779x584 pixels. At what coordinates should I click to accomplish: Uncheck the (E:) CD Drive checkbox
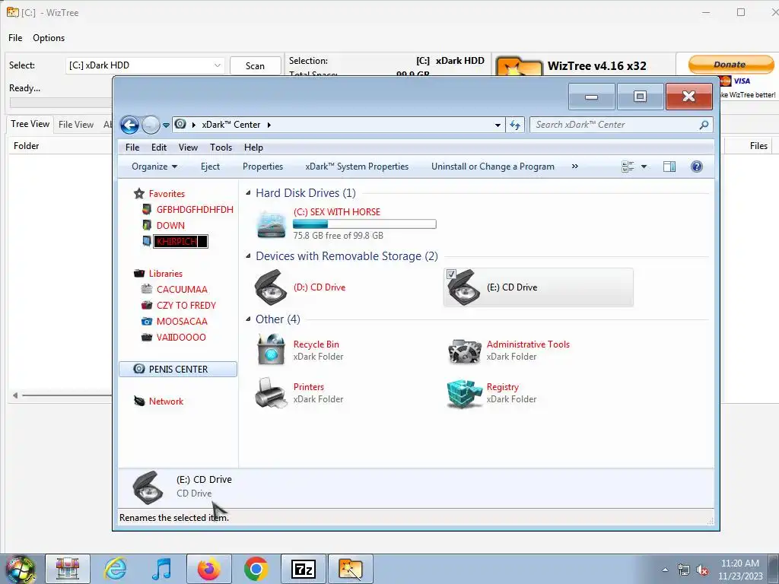(451, 274)
